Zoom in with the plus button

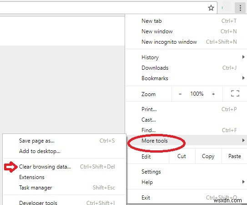(x=213, y=94)
